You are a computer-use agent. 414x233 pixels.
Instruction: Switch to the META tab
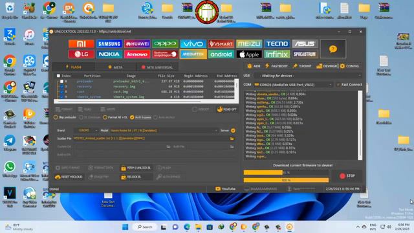[x=115, y=67]
